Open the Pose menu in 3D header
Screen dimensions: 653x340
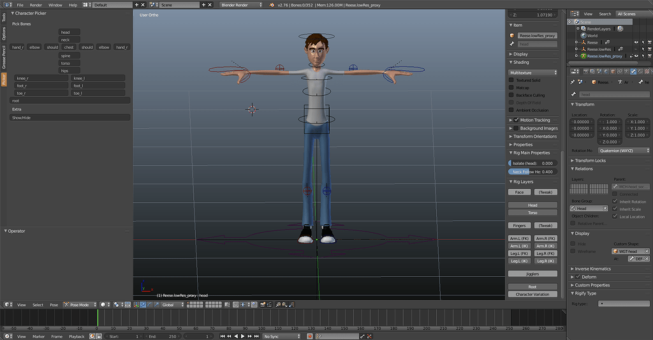point(54,304)
